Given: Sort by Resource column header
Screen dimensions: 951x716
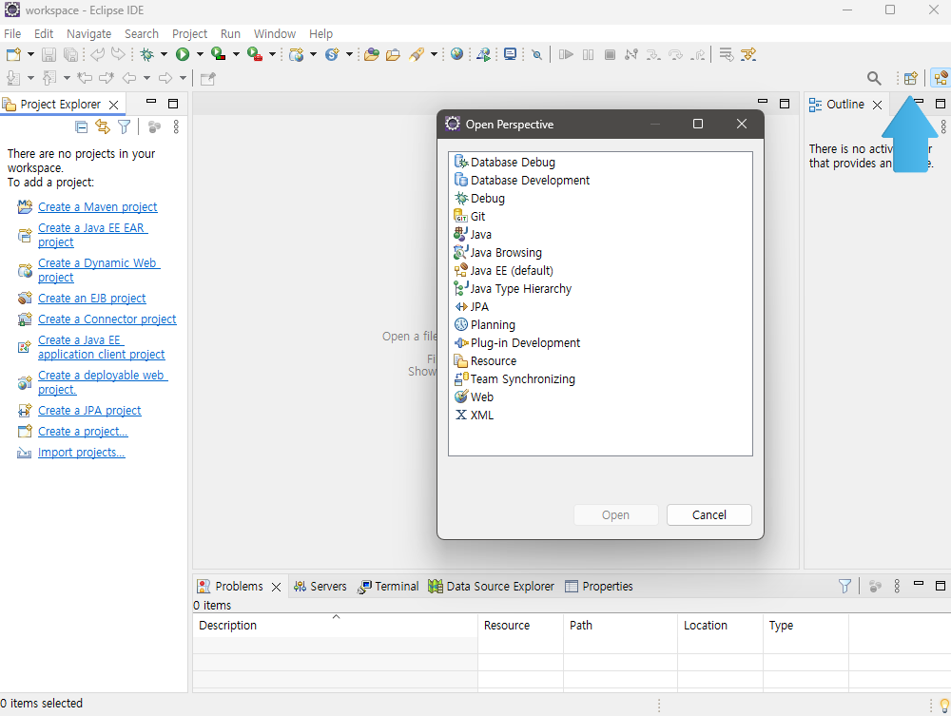Looking at the screenshot, I should click(x=521, y=625).
